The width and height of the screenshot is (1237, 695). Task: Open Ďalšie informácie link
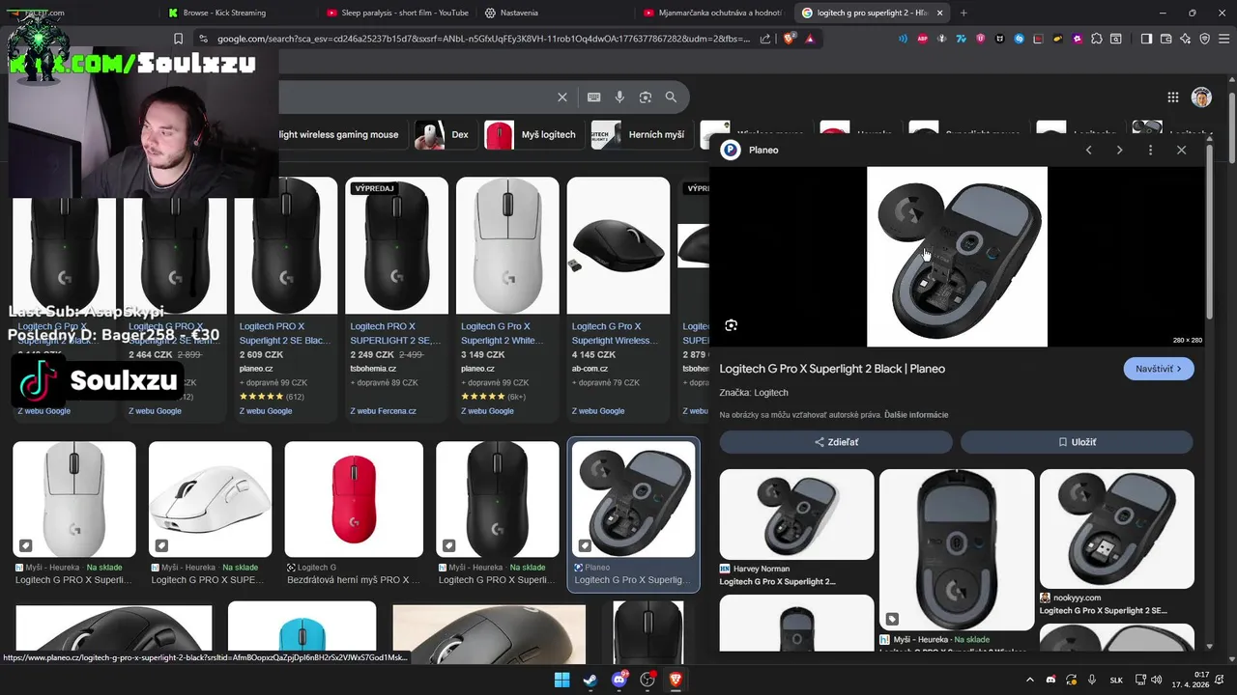click(916, 415)
